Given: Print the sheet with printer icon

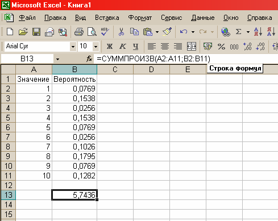Looking at the screenshot, I should pos(79,32).
